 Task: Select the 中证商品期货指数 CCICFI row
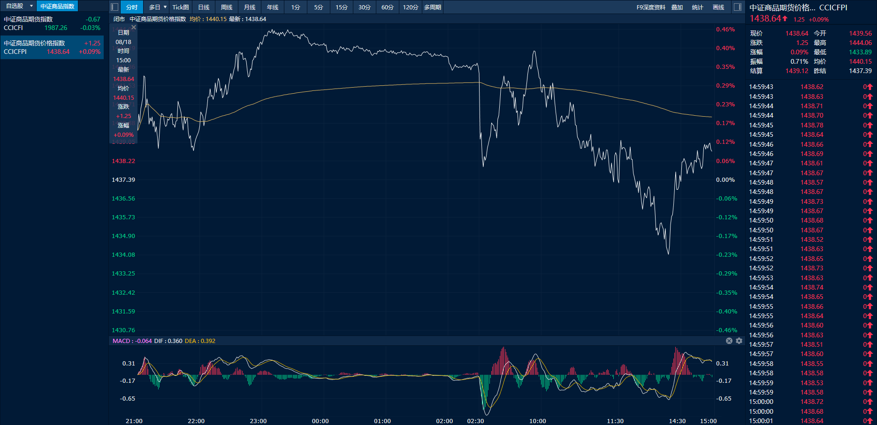tap(52, 23)
